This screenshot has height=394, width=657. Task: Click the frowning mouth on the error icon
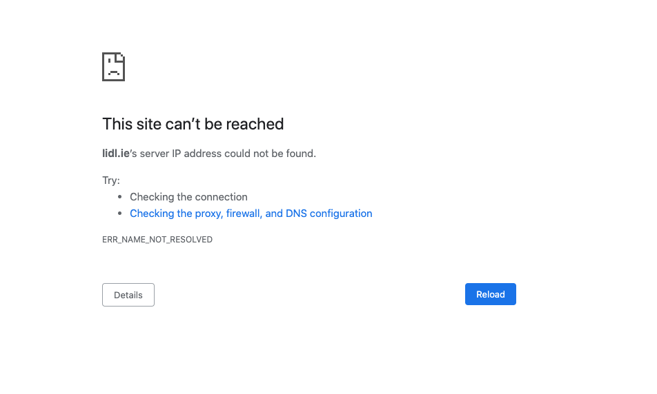(x=114, y=73)
